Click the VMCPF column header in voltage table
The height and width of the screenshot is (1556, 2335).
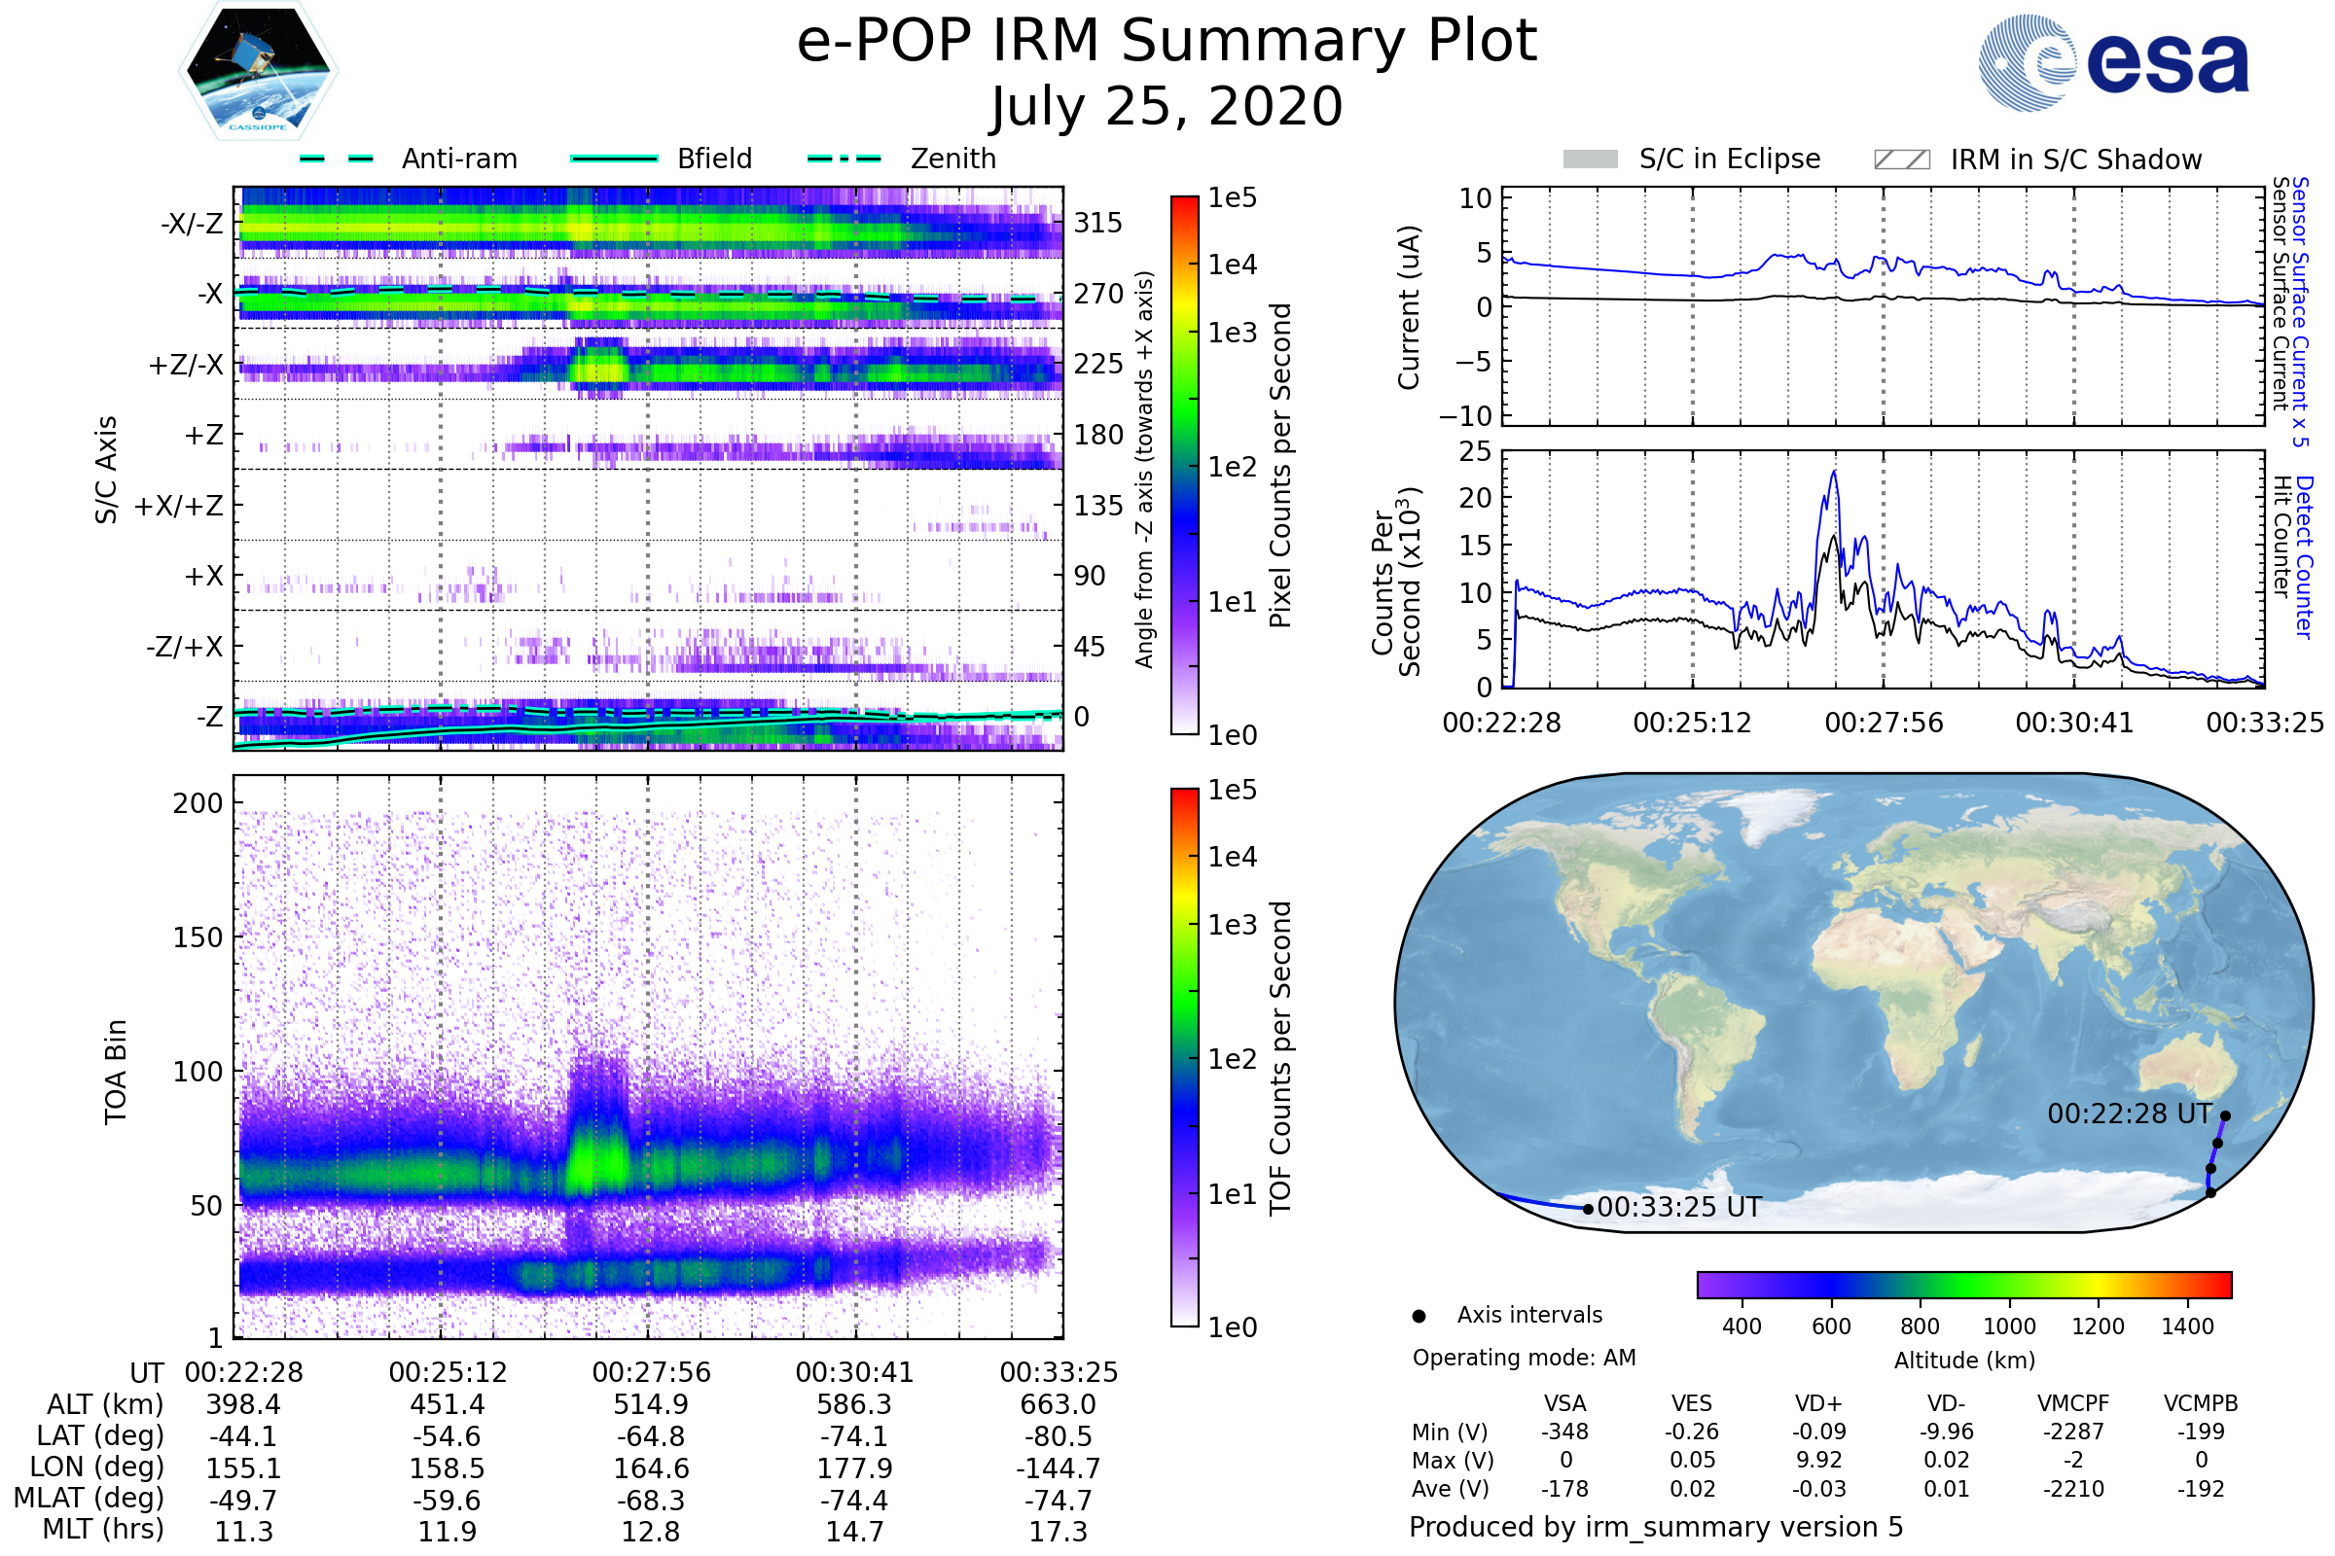[x=2073, y=1404]
